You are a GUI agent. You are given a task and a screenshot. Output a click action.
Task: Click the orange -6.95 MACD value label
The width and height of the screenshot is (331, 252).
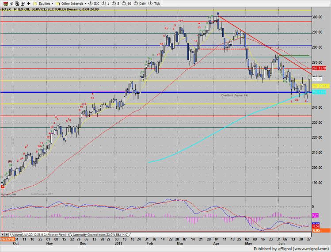(321, 230)
